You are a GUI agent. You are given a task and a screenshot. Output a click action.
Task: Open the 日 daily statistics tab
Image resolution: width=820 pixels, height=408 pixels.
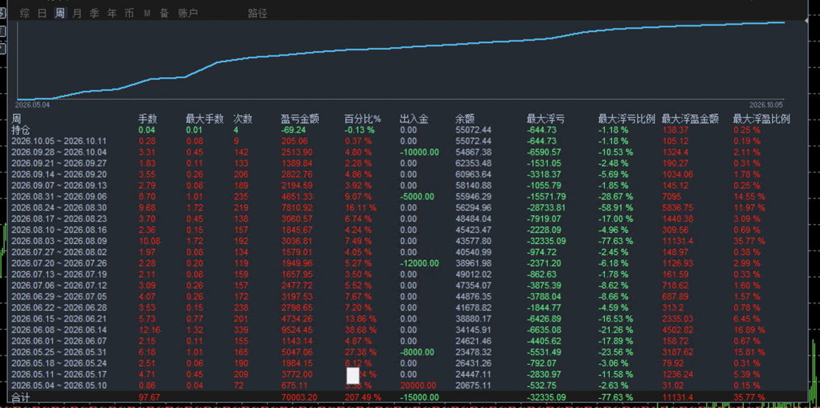tap(42, 13)
